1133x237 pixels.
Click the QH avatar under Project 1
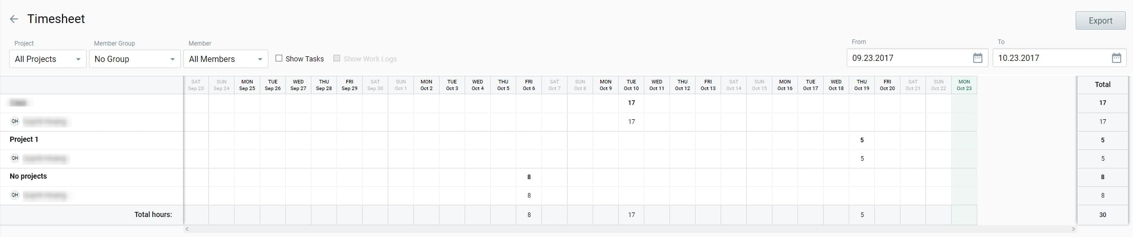click(x=15, y=158)
